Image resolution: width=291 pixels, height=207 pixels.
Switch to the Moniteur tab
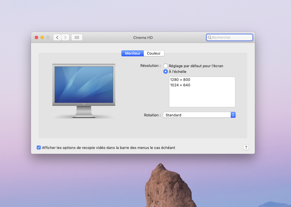coord(133,53)
